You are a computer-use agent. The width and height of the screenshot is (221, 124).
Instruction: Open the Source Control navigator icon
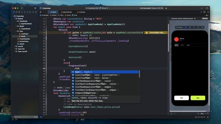(x=17, y=12)
